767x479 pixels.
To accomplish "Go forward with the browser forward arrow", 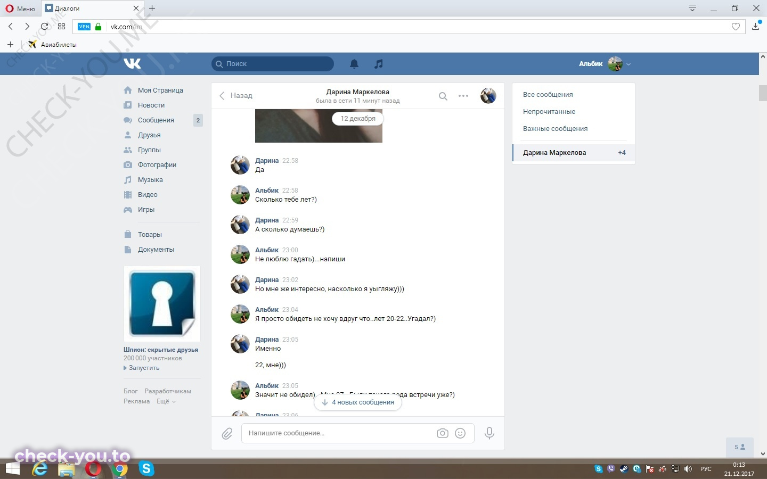I will 27,26.
